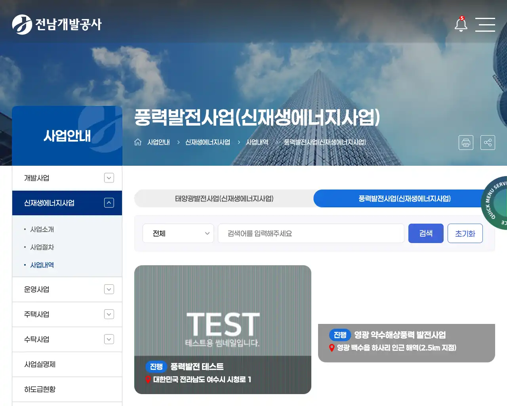Click the 검색 search button
The height and width of the screenshot is (406, 507).
pos(426,233)
